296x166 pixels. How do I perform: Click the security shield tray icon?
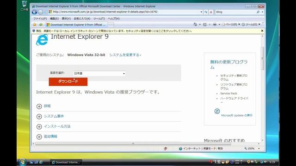pos(248,162)
